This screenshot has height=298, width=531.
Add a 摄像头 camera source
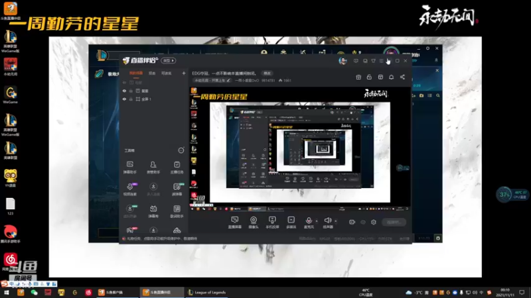coord(254,223)
